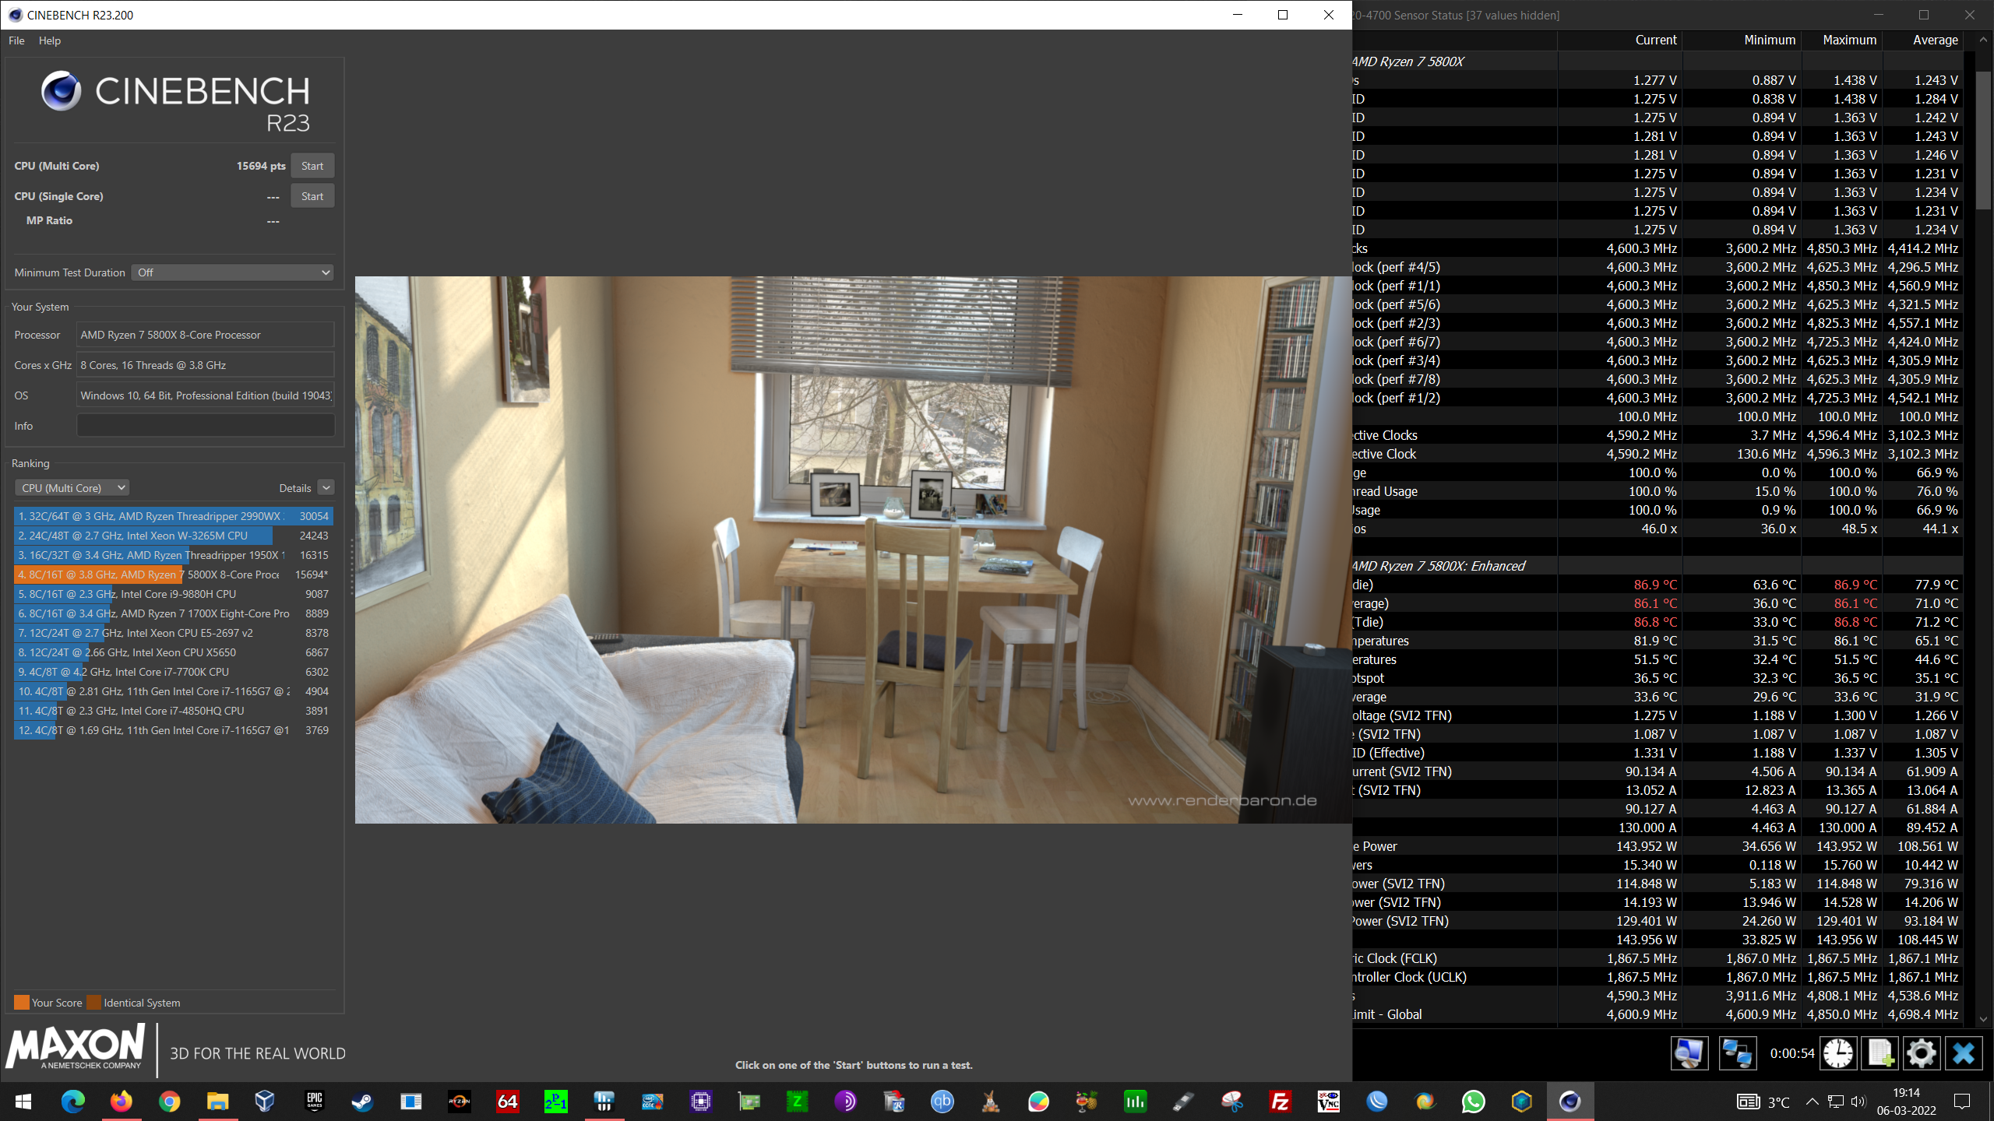Select ranking row Intel Xeon CPU X5650
The width and height of the screenshot is (1994, 1121).
coord(174,652)
